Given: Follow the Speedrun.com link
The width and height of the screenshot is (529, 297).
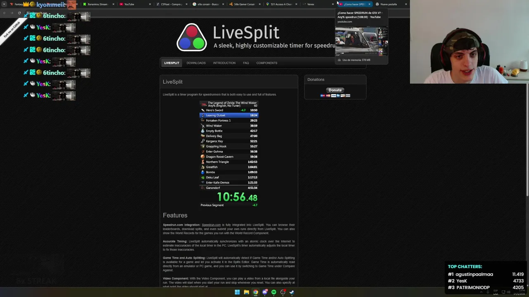Looking at the screenshot, I should click(x=211, y=225).
